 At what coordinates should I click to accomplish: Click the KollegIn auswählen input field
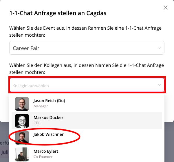(x=87, y=85)
